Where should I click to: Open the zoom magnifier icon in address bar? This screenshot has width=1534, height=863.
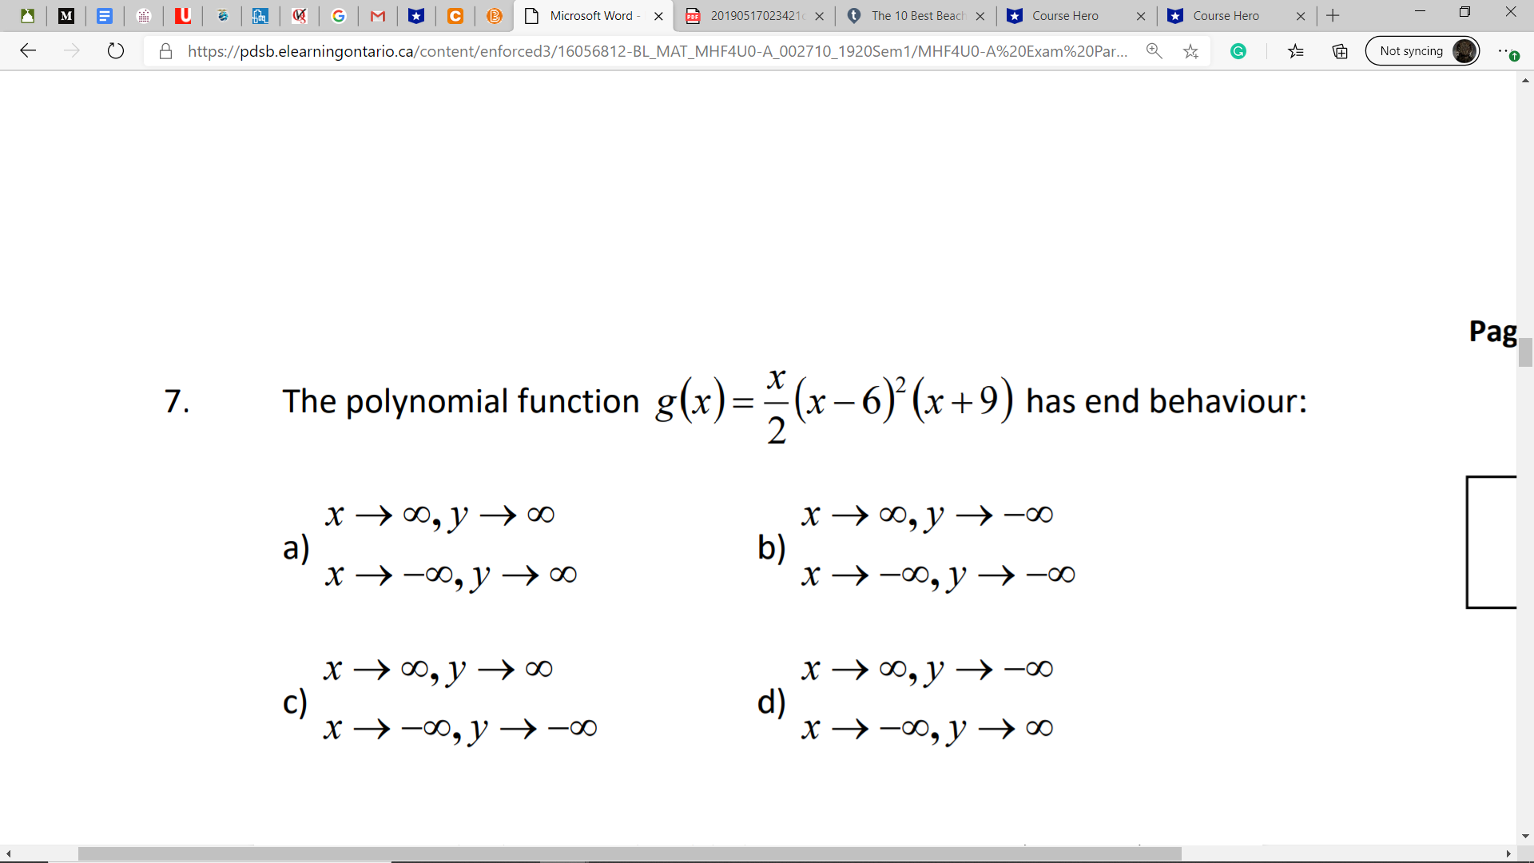(1154, 50)
